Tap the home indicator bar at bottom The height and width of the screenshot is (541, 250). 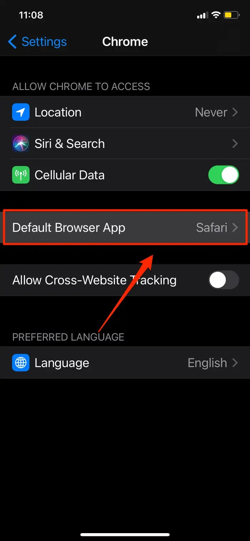[x=125, y=535]
